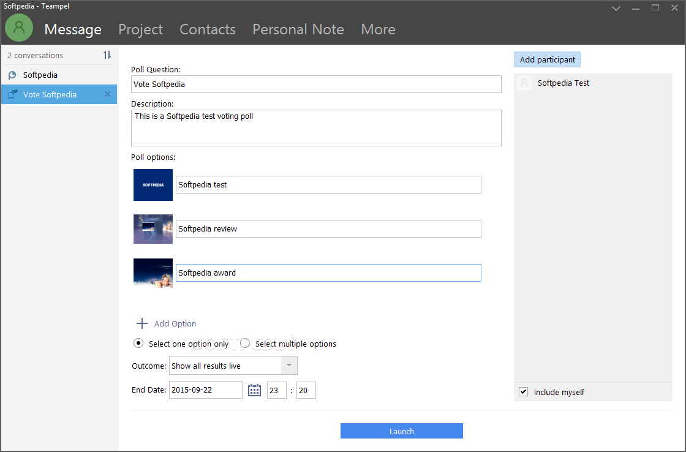
Task: Select the Softpedia conversation
Action: (59, 75)
